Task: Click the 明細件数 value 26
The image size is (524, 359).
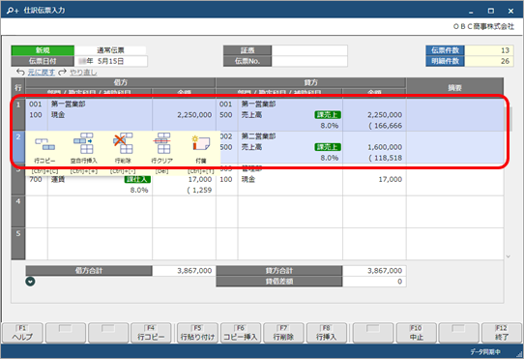Action: [489, 61]
